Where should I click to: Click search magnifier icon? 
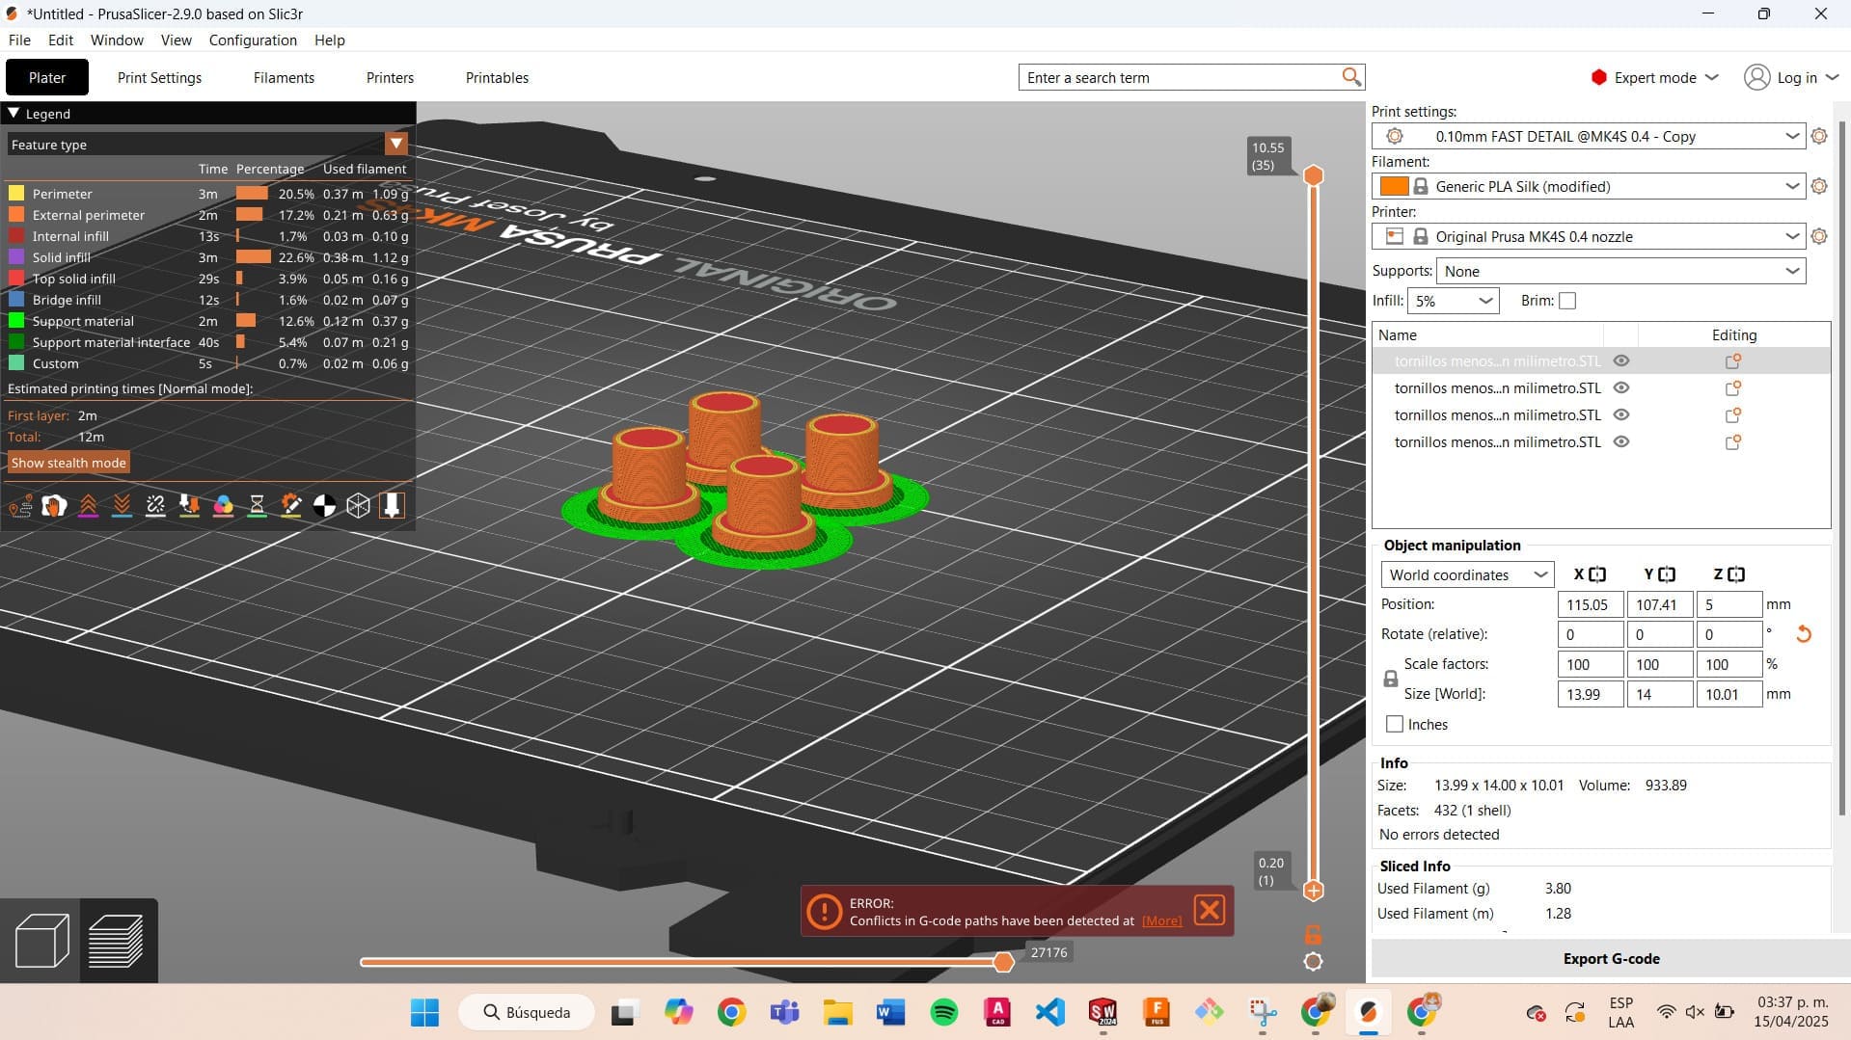[x=1350, y=77]
